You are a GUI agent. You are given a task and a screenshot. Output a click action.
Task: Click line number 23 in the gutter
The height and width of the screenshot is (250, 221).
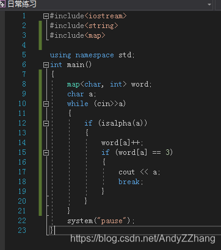point(22,230)
